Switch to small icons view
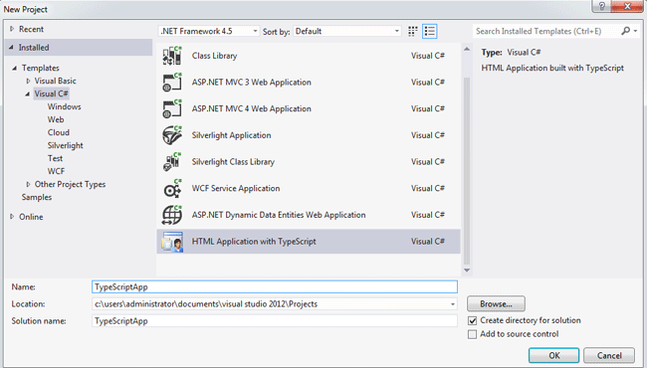 point(413,31)
